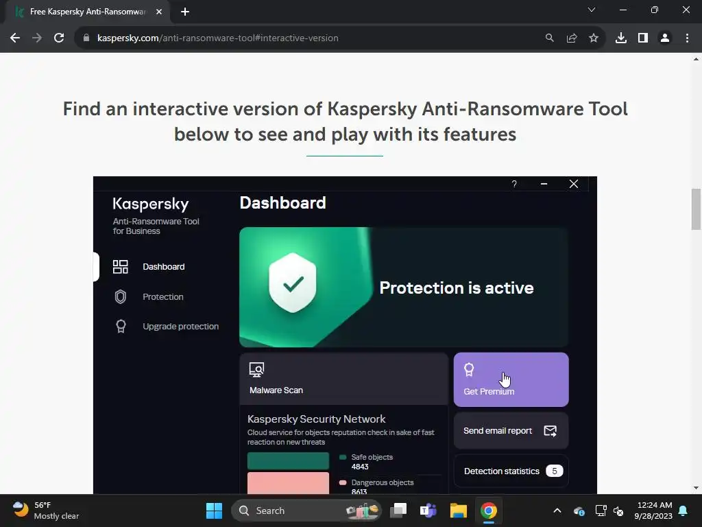Open Chrome profile menu

[x=665, y=38]
